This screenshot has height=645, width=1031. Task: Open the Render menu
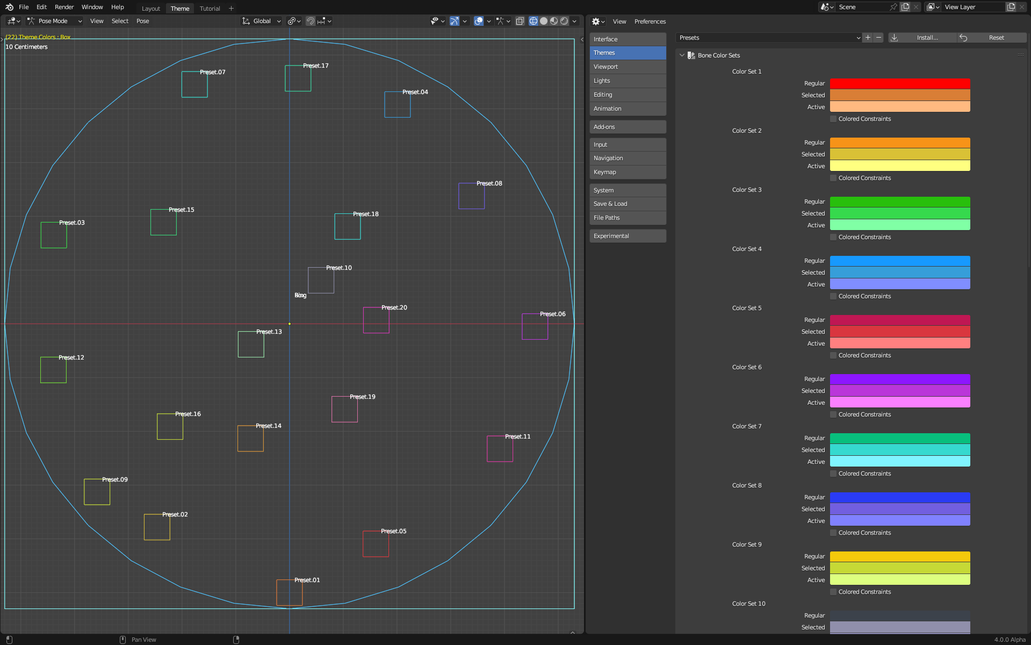pos(64,7)
